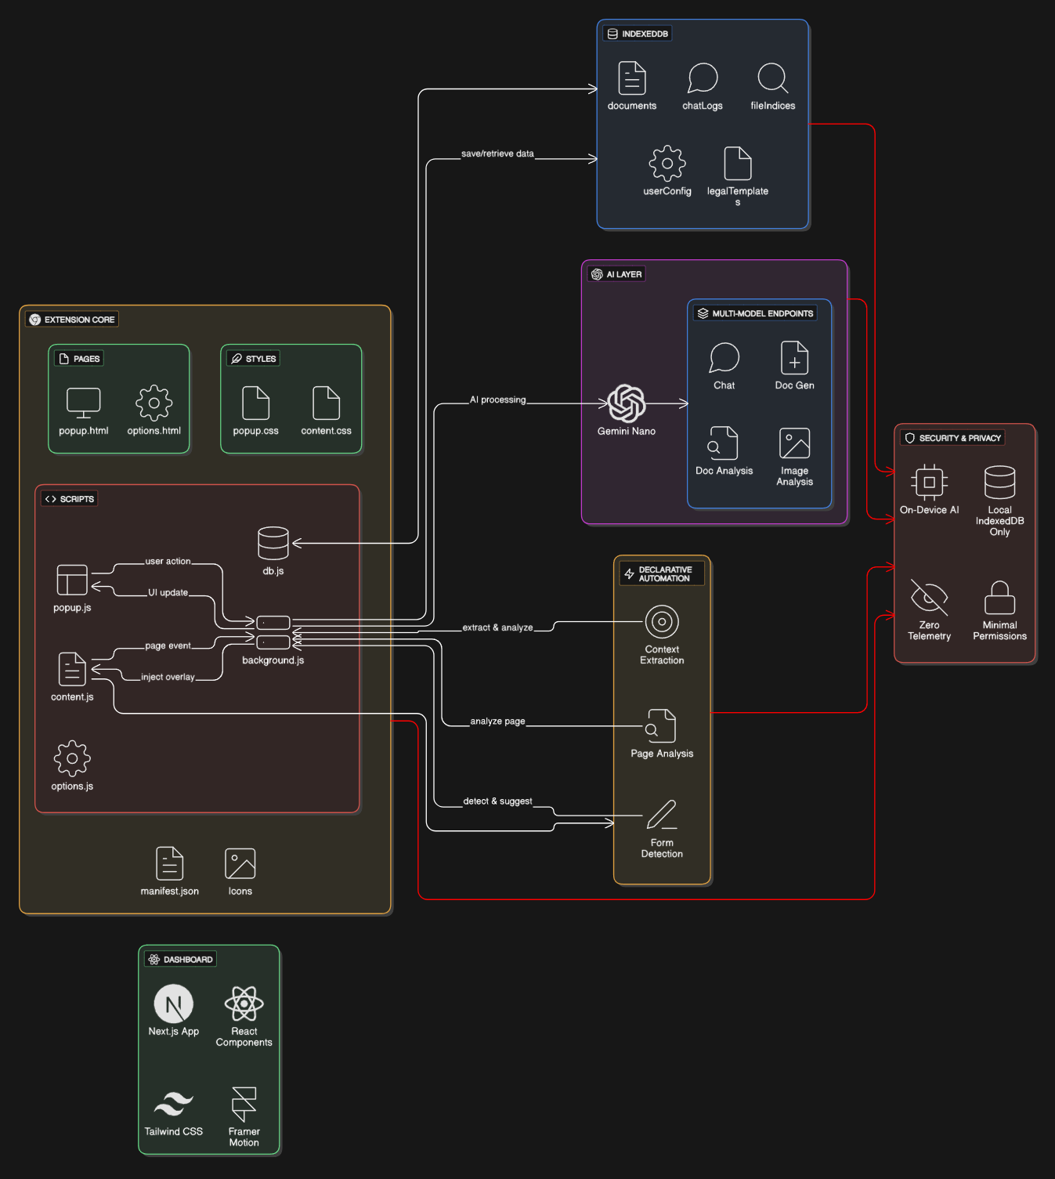Click the popup.js layout icon
This screenshot has height=1179, width=1055.
coord(72,580)
